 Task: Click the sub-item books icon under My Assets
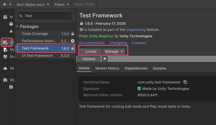pos(11,87)
